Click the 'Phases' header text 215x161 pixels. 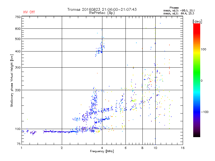pyautogui.click(x=174, y=8)
